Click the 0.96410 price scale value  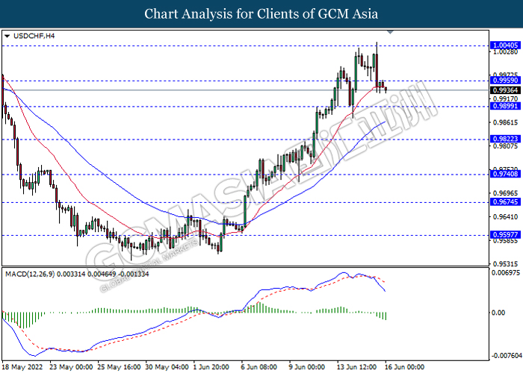click(506, 217)
